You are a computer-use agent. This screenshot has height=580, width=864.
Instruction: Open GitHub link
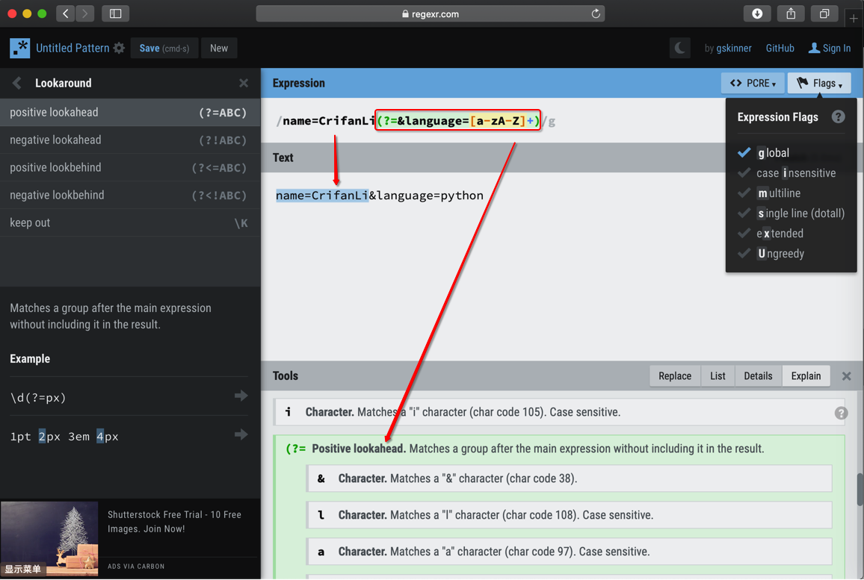click(x=780, y=48)
